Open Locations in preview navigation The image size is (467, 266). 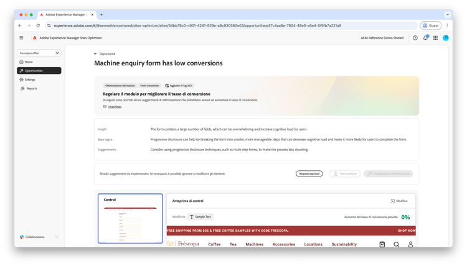coord(313,244)
